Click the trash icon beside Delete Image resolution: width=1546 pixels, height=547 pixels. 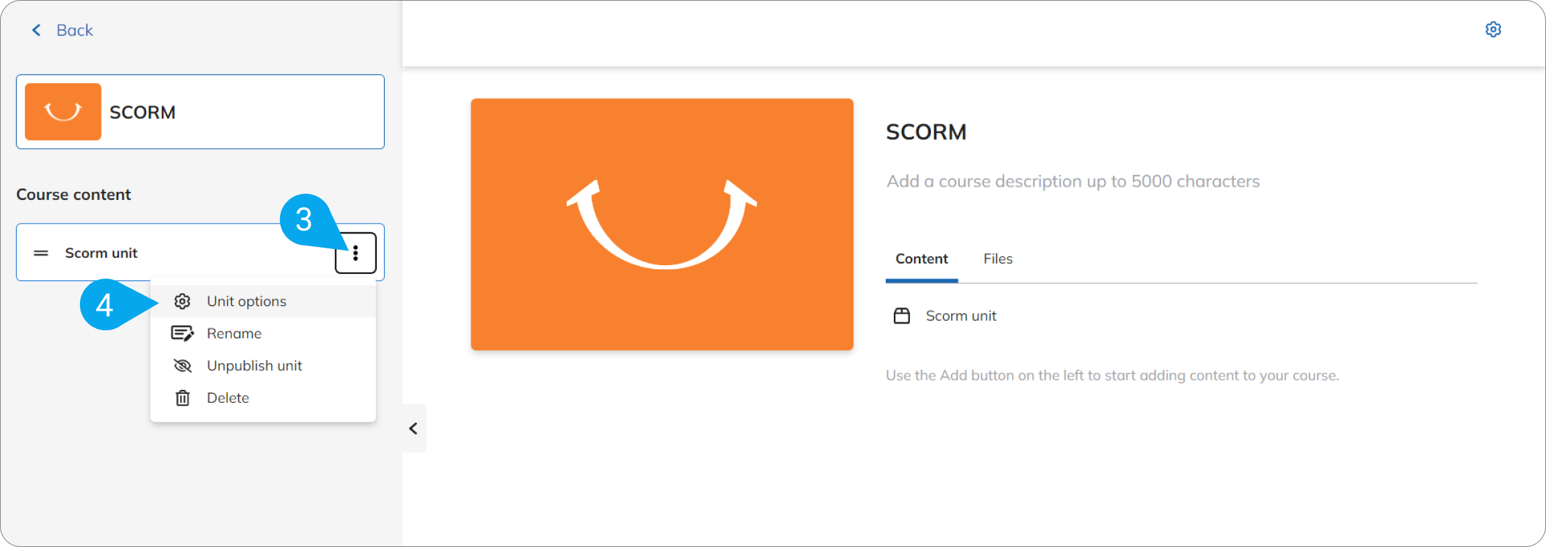(x=182, y=398)
